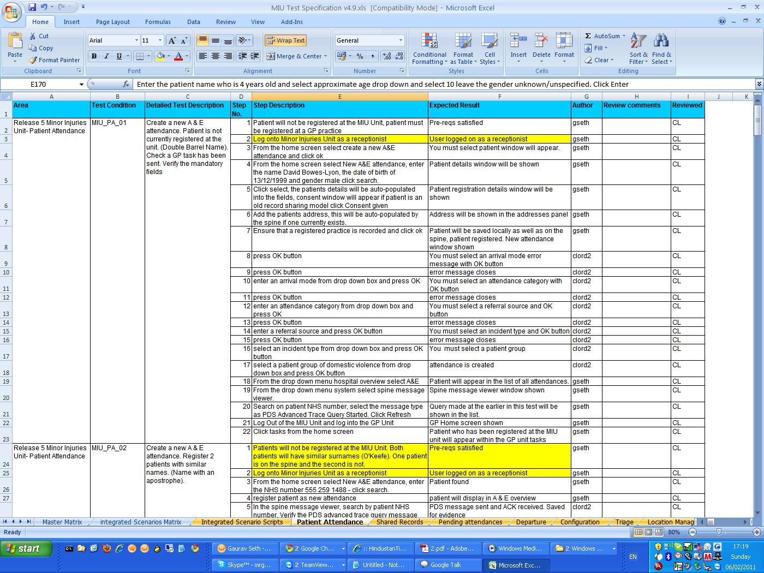Apply Percent Style format

coord(360,56)
